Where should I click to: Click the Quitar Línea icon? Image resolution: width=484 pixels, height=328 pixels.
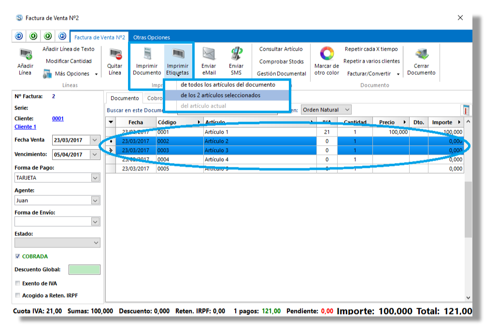pyautogui.click(x=114, y=54)
